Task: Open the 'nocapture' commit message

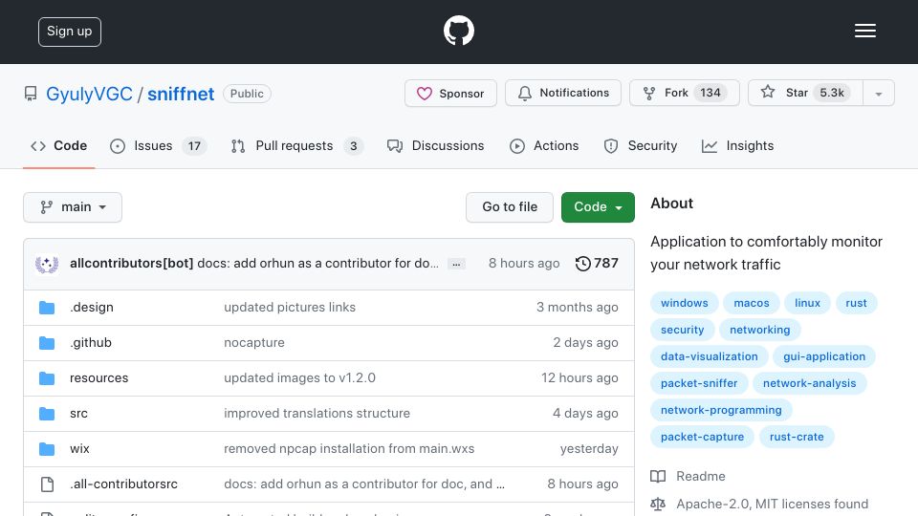Action: [254, 342]
